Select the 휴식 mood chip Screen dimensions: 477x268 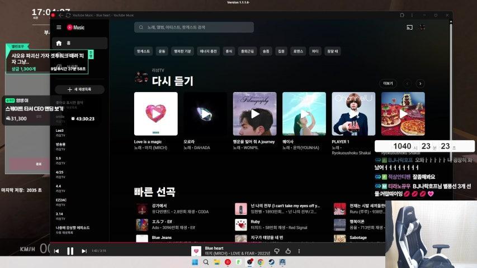229,51
